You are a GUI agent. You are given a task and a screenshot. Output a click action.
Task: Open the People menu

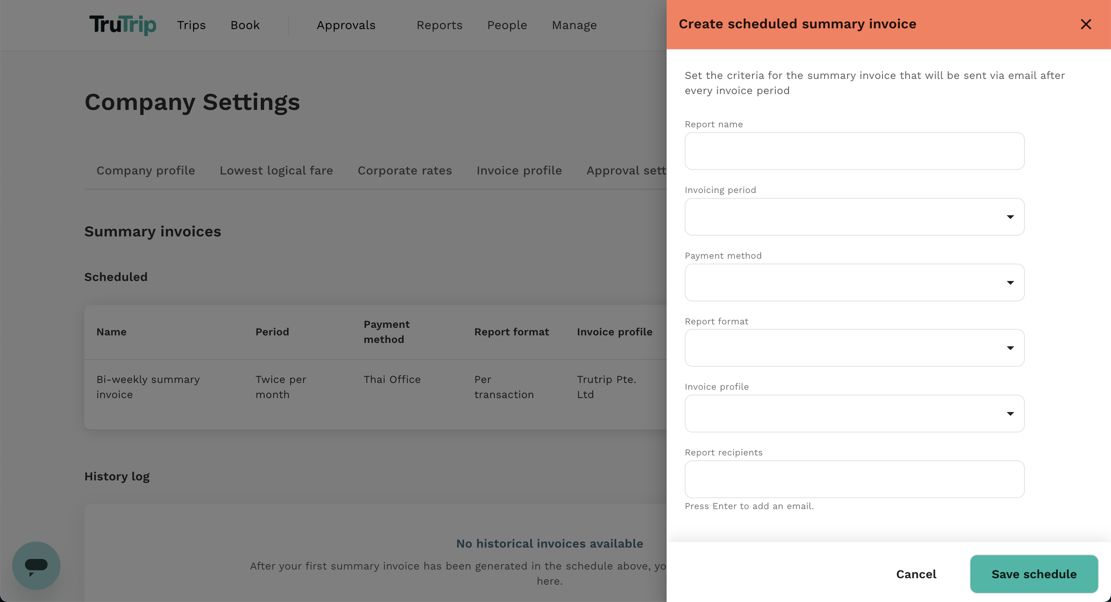coord(507,25)
